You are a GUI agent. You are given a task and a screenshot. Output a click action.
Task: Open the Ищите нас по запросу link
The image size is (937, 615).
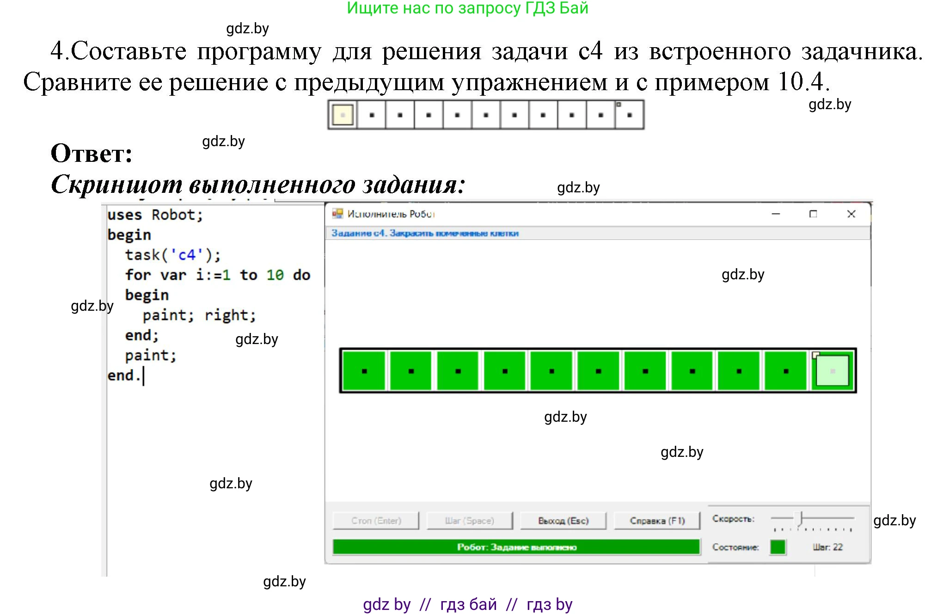click(x=467, y=8)
